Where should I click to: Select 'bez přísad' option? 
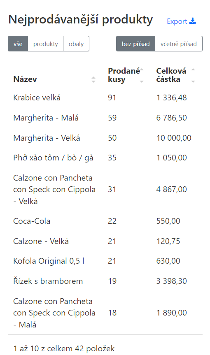point(136,44)
